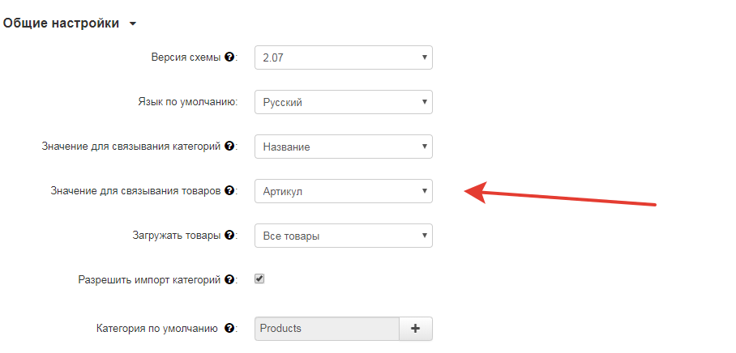The width and height of the screenshot is (736, 353).
Task: Click help icon next to Версия схемы
Action: tap(229, 57)
